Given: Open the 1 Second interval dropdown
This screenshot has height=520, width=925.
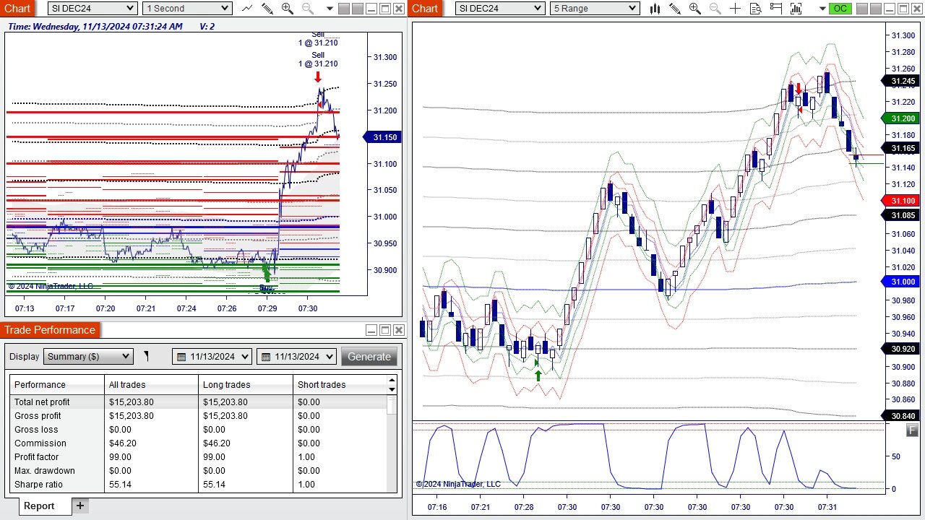Looking at the screenshot, I should pyautogui.click(x=187, y=8).
